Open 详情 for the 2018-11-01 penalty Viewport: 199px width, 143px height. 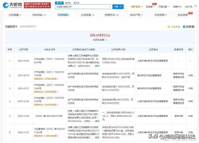pos(190,132)
